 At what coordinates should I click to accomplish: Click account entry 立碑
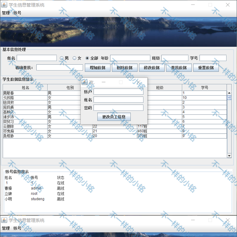pyautogui.click(x=8, y=194)
